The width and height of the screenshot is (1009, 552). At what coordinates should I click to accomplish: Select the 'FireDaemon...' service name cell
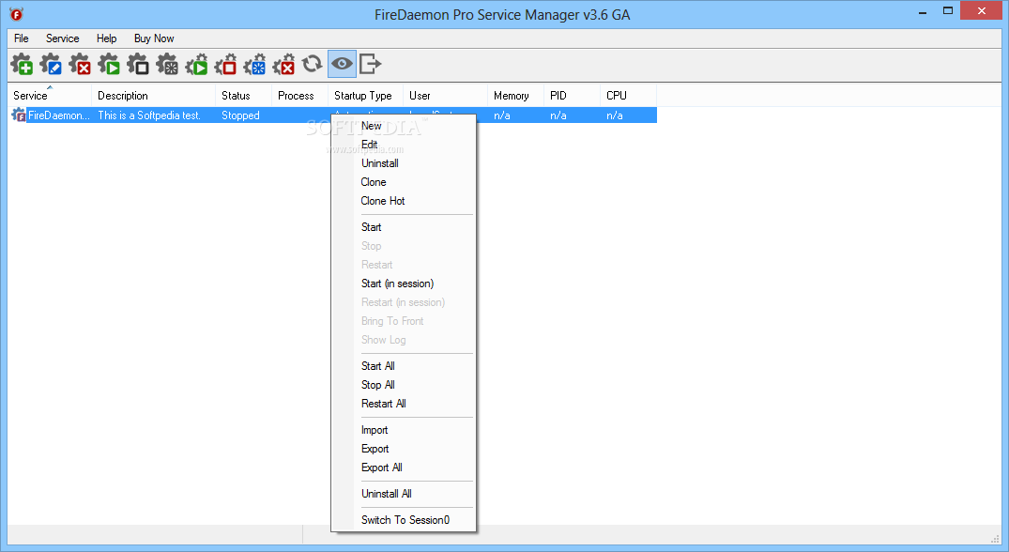(58, 115)
